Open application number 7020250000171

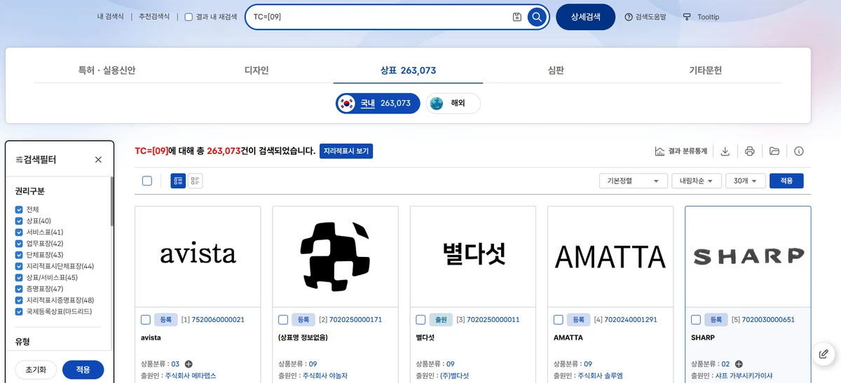(355, 320)
